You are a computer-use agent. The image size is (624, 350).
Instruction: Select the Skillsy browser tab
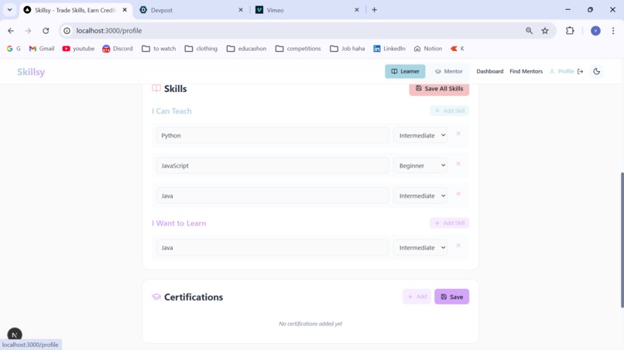coord(76,10)
